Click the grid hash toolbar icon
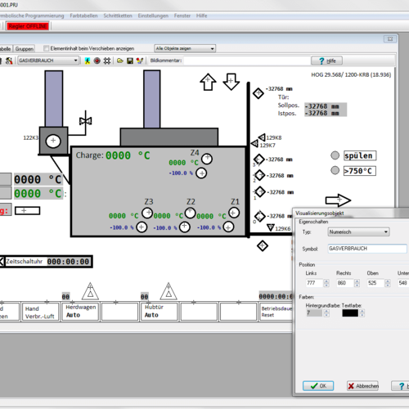 tap(107, 61)
